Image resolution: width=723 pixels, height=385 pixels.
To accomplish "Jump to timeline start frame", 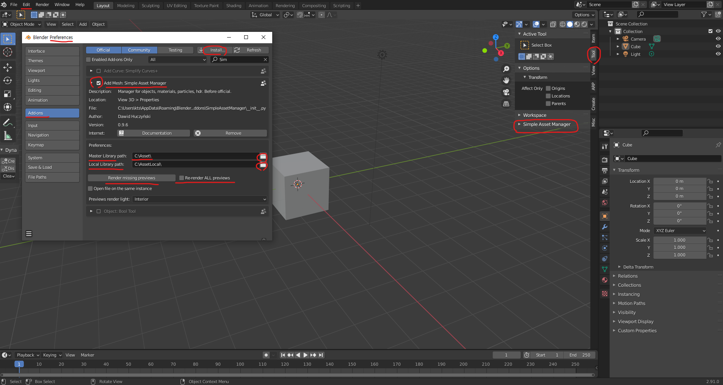I will pos(283,355).
